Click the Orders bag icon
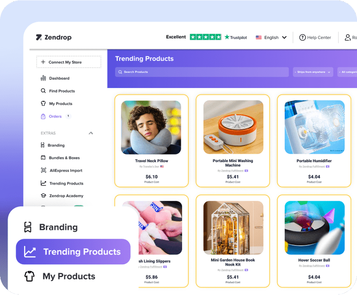Screen dimensions: 357x295 tap(43, 116)
